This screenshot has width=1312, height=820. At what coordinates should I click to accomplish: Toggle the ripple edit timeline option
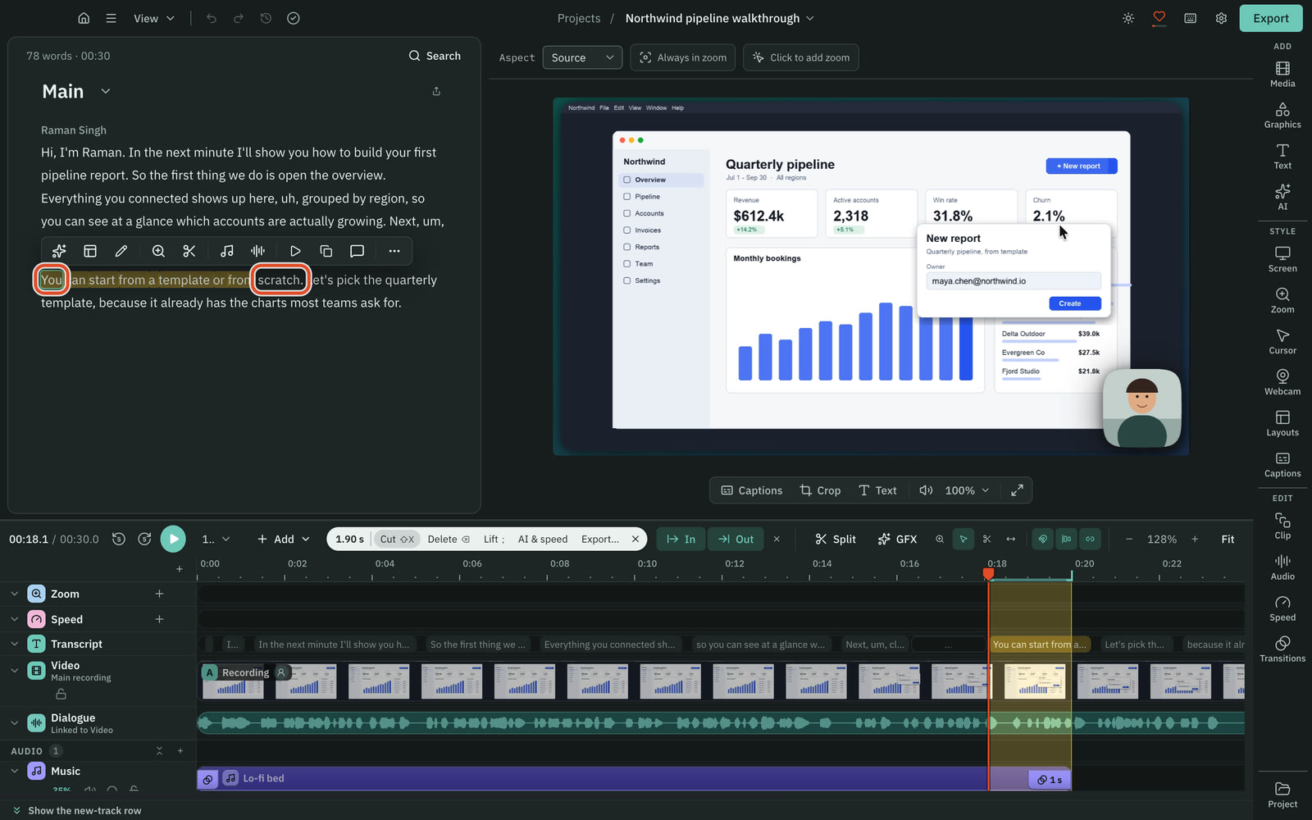pyautogui.click(x=1066, y=539)
